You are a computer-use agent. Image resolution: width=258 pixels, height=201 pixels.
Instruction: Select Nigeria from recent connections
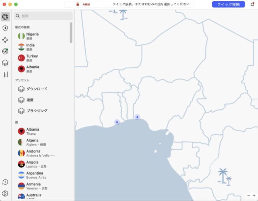pyautogui.click(x=32, y=36)
